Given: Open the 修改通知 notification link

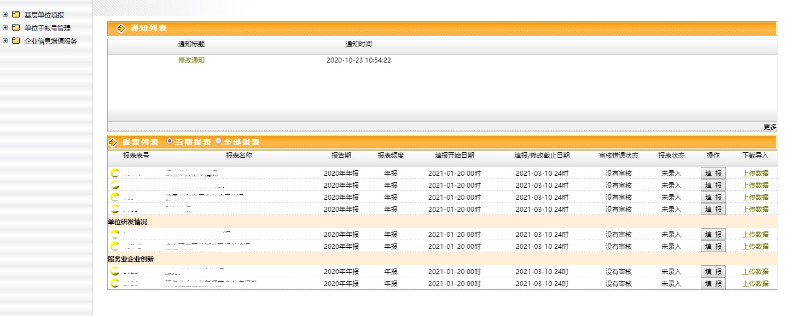Looking at the screenshot, I should 191,60.
